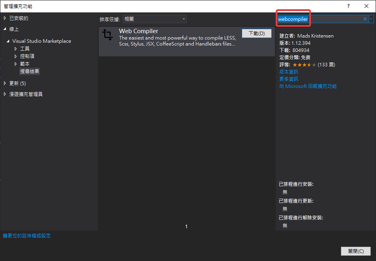Click the 關閉(C) close button
This screenshot has width=376, height=261.
(356, 251)
